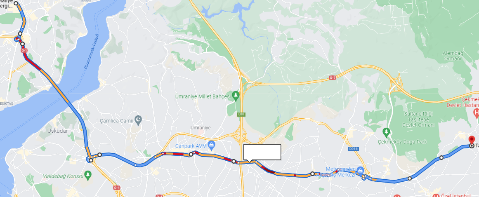Click the red O-1 shield near bridge
The width and height of the screenshot is (479, 197).
point(24,50)
